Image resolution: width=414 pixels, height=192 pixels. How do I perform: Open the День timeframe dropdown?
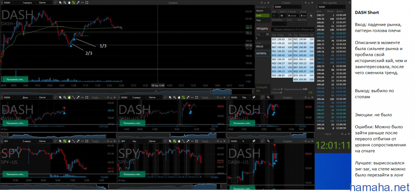(29, 98)
